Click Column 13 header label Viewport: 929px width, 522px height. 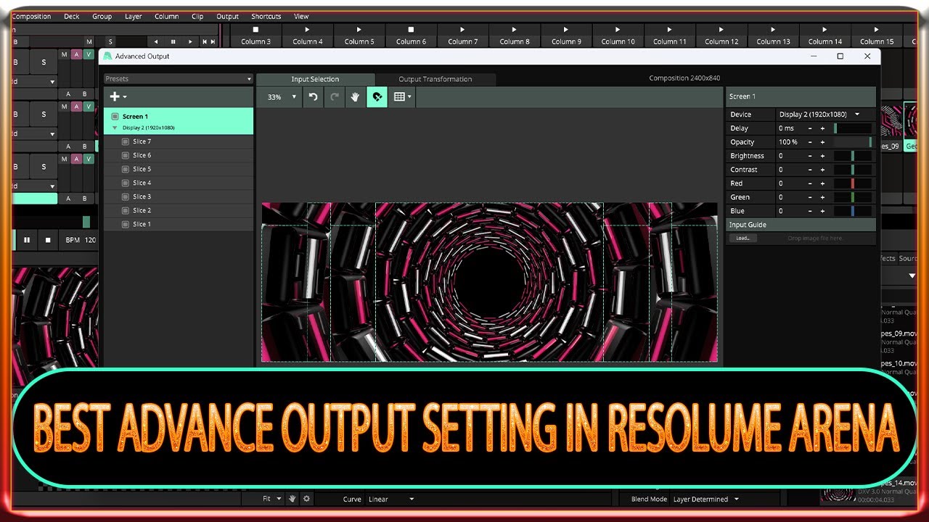point(773,42)
